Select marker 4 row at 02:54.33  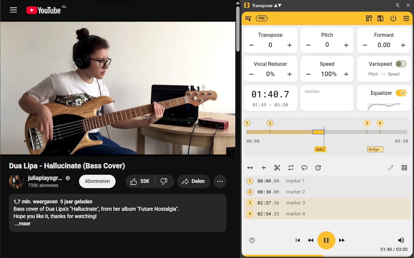(x=327, y=214)
